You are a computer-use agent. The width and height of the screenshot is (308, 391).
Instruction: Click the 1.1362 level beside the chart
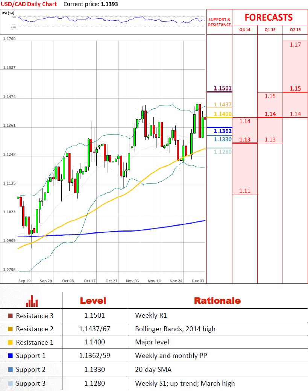(223, 131)
